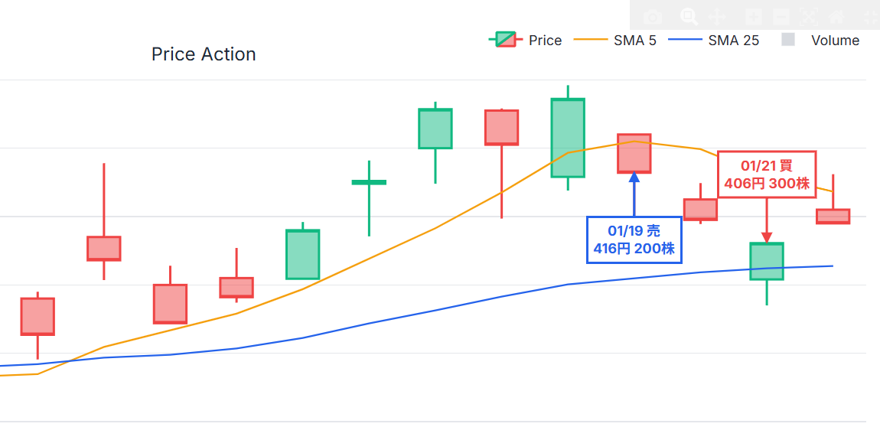The height and width of the screenshot is (427, 880).
Task: Click the Autoscale icon in modebar
Action: [x=809, y=16]
